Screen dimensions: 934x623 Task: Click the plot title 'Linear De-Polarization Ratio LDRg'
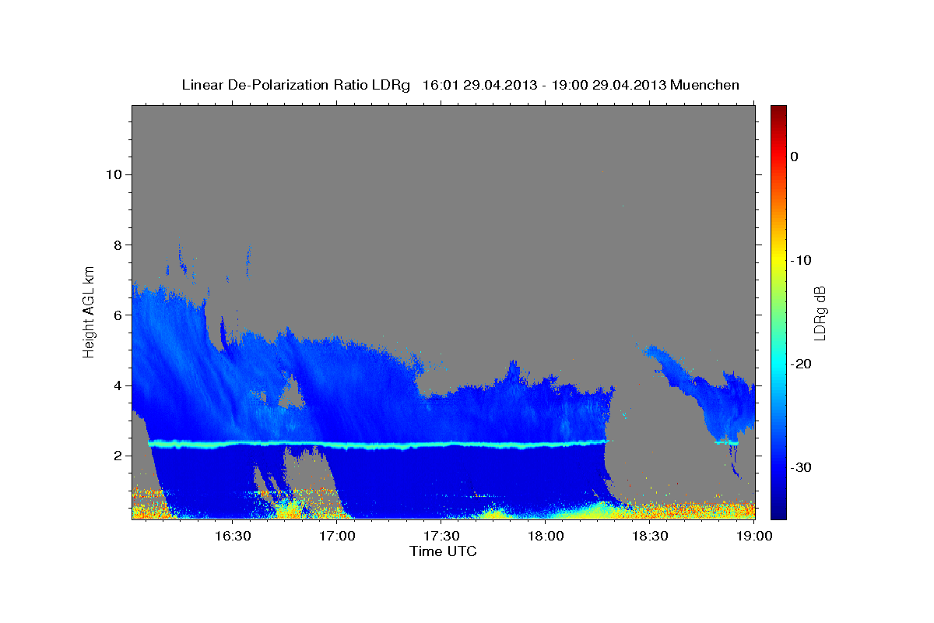[x=295, y=85]
